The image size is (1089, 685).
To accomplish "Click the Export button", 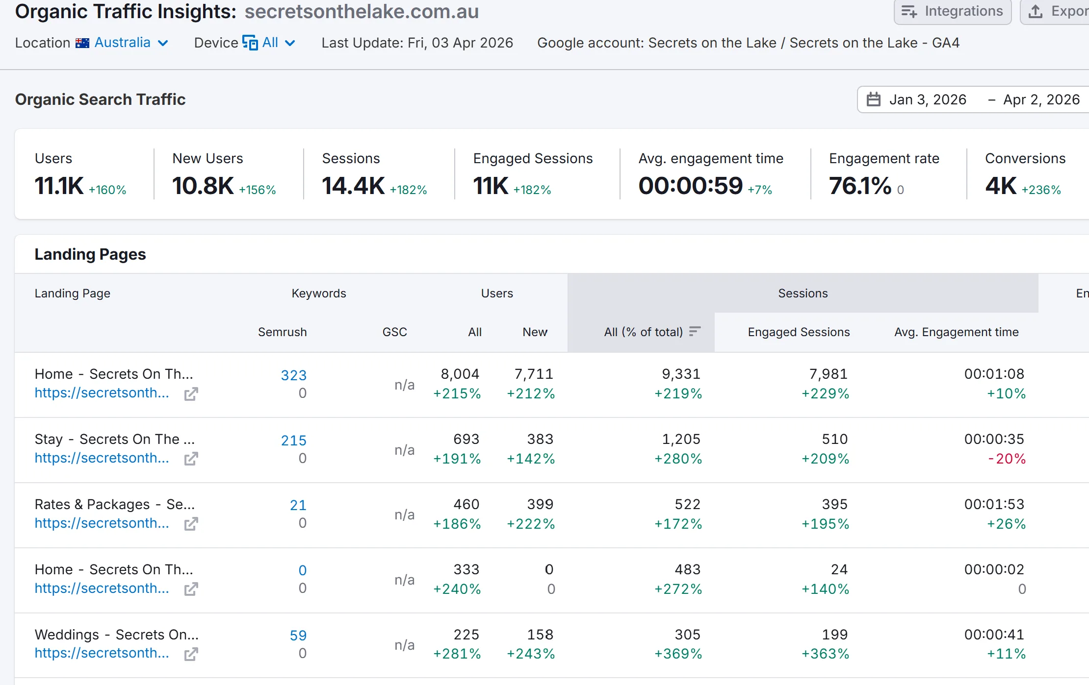I will click(x=1055, y=12).
